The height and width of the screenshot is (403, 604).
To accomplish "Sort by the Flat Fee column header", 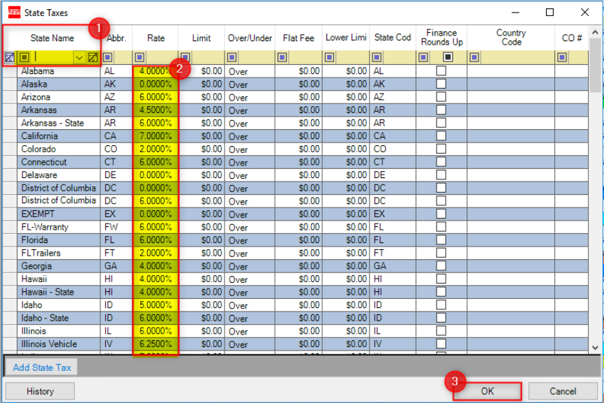I will point(298,38).
